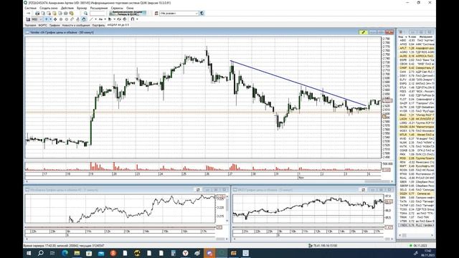Image resolution: width=459 pixels, height=258 pixels.
Task: Select the SBER row in the quotes table
Action: click(416, 182)
